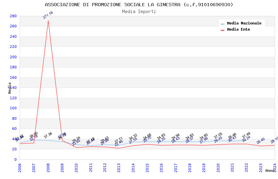Click the y-axis tick label 20
Image resolution: width=278 pixels, height=179 pixels.
tap(14, 149)
